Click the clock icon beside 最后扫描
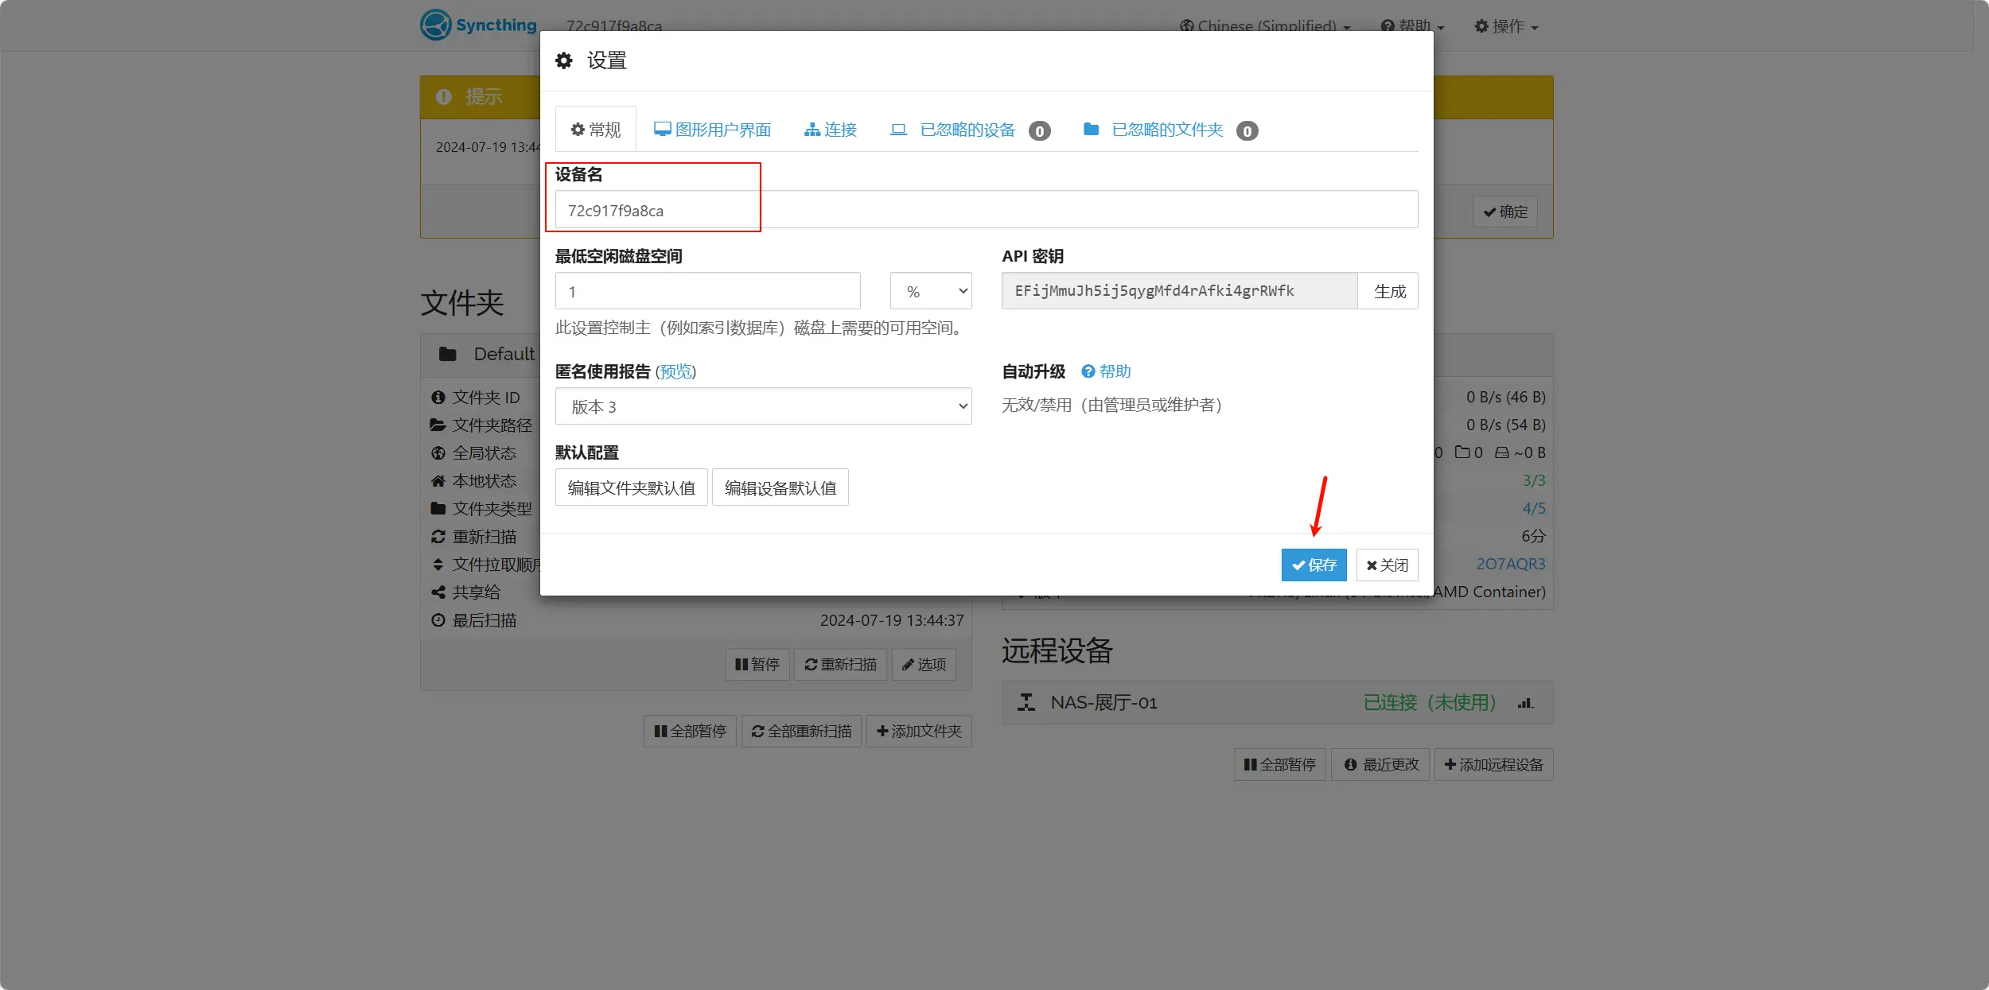Viewport: 1989px width, 990px height. point(438,620)
